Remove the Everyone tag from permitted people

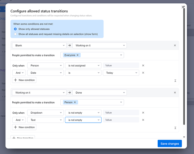click(x=78, y=55)
